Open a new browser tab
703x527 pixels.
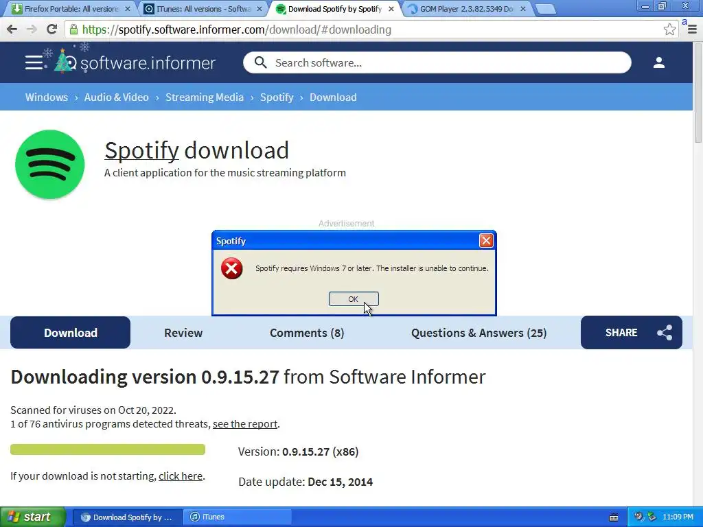pos(545,9)
